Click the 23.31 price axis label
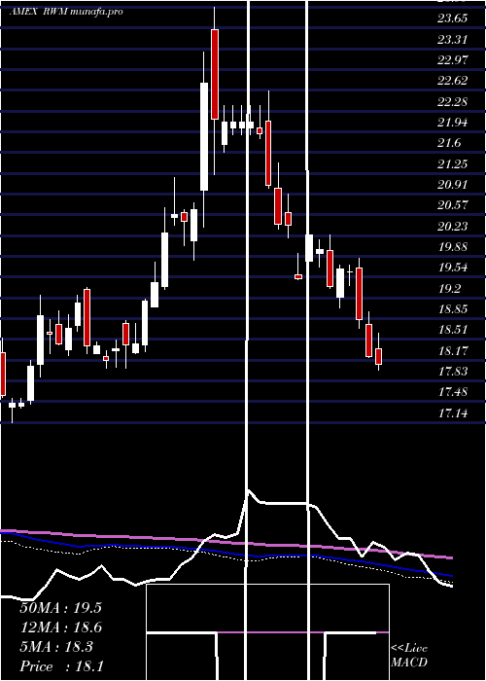 [x=453, y=40]
